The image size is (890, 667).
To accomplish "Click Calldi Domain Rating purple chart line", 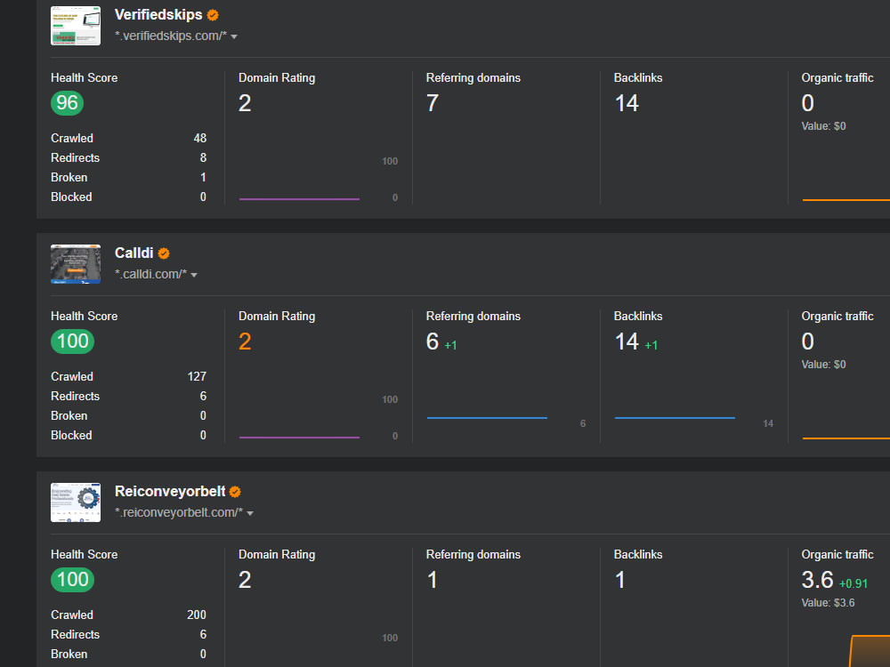I will [299, 438].
